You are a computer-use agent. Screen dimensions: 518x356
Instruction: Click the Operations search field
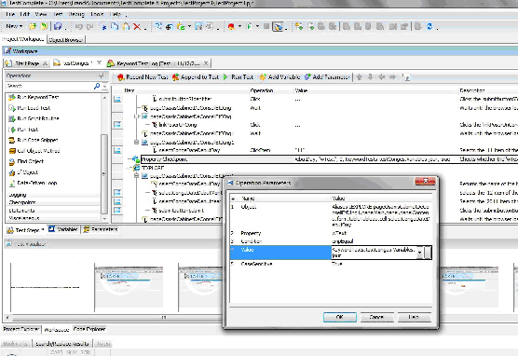coord(49,86)
